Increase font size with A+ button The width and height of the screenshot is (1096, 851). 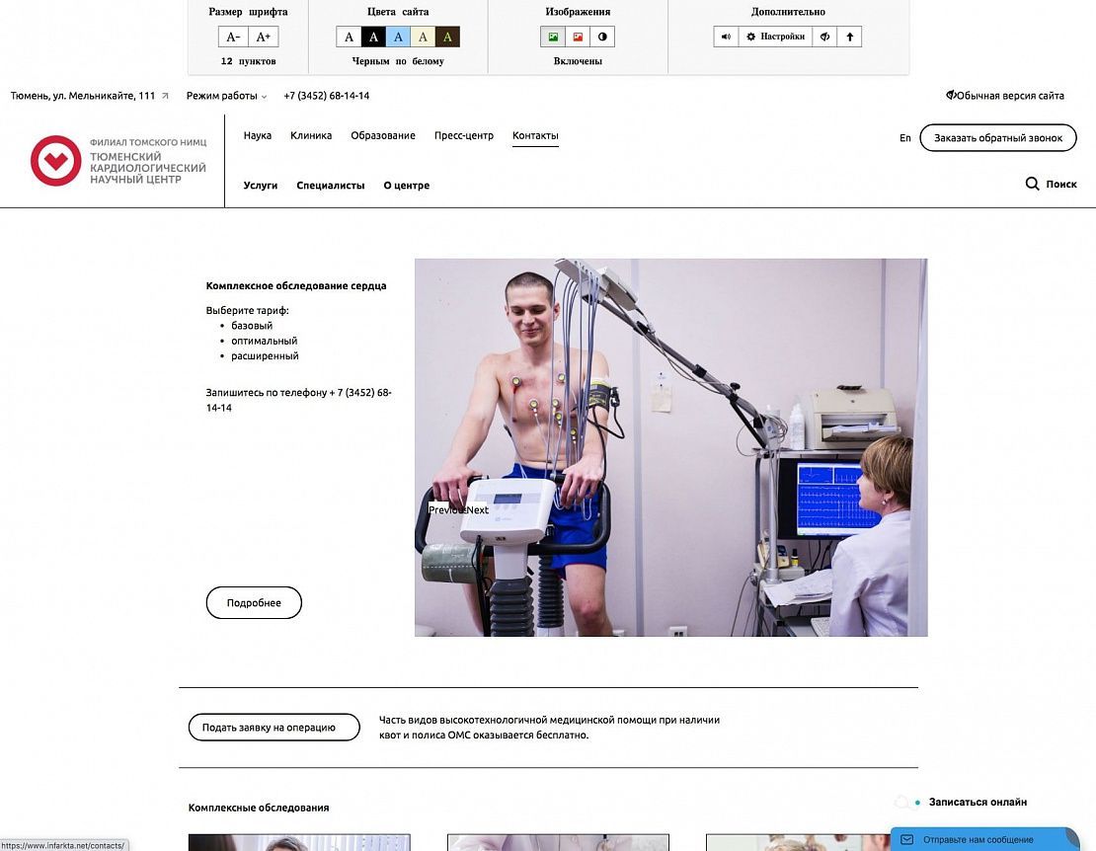click(263, 38)
